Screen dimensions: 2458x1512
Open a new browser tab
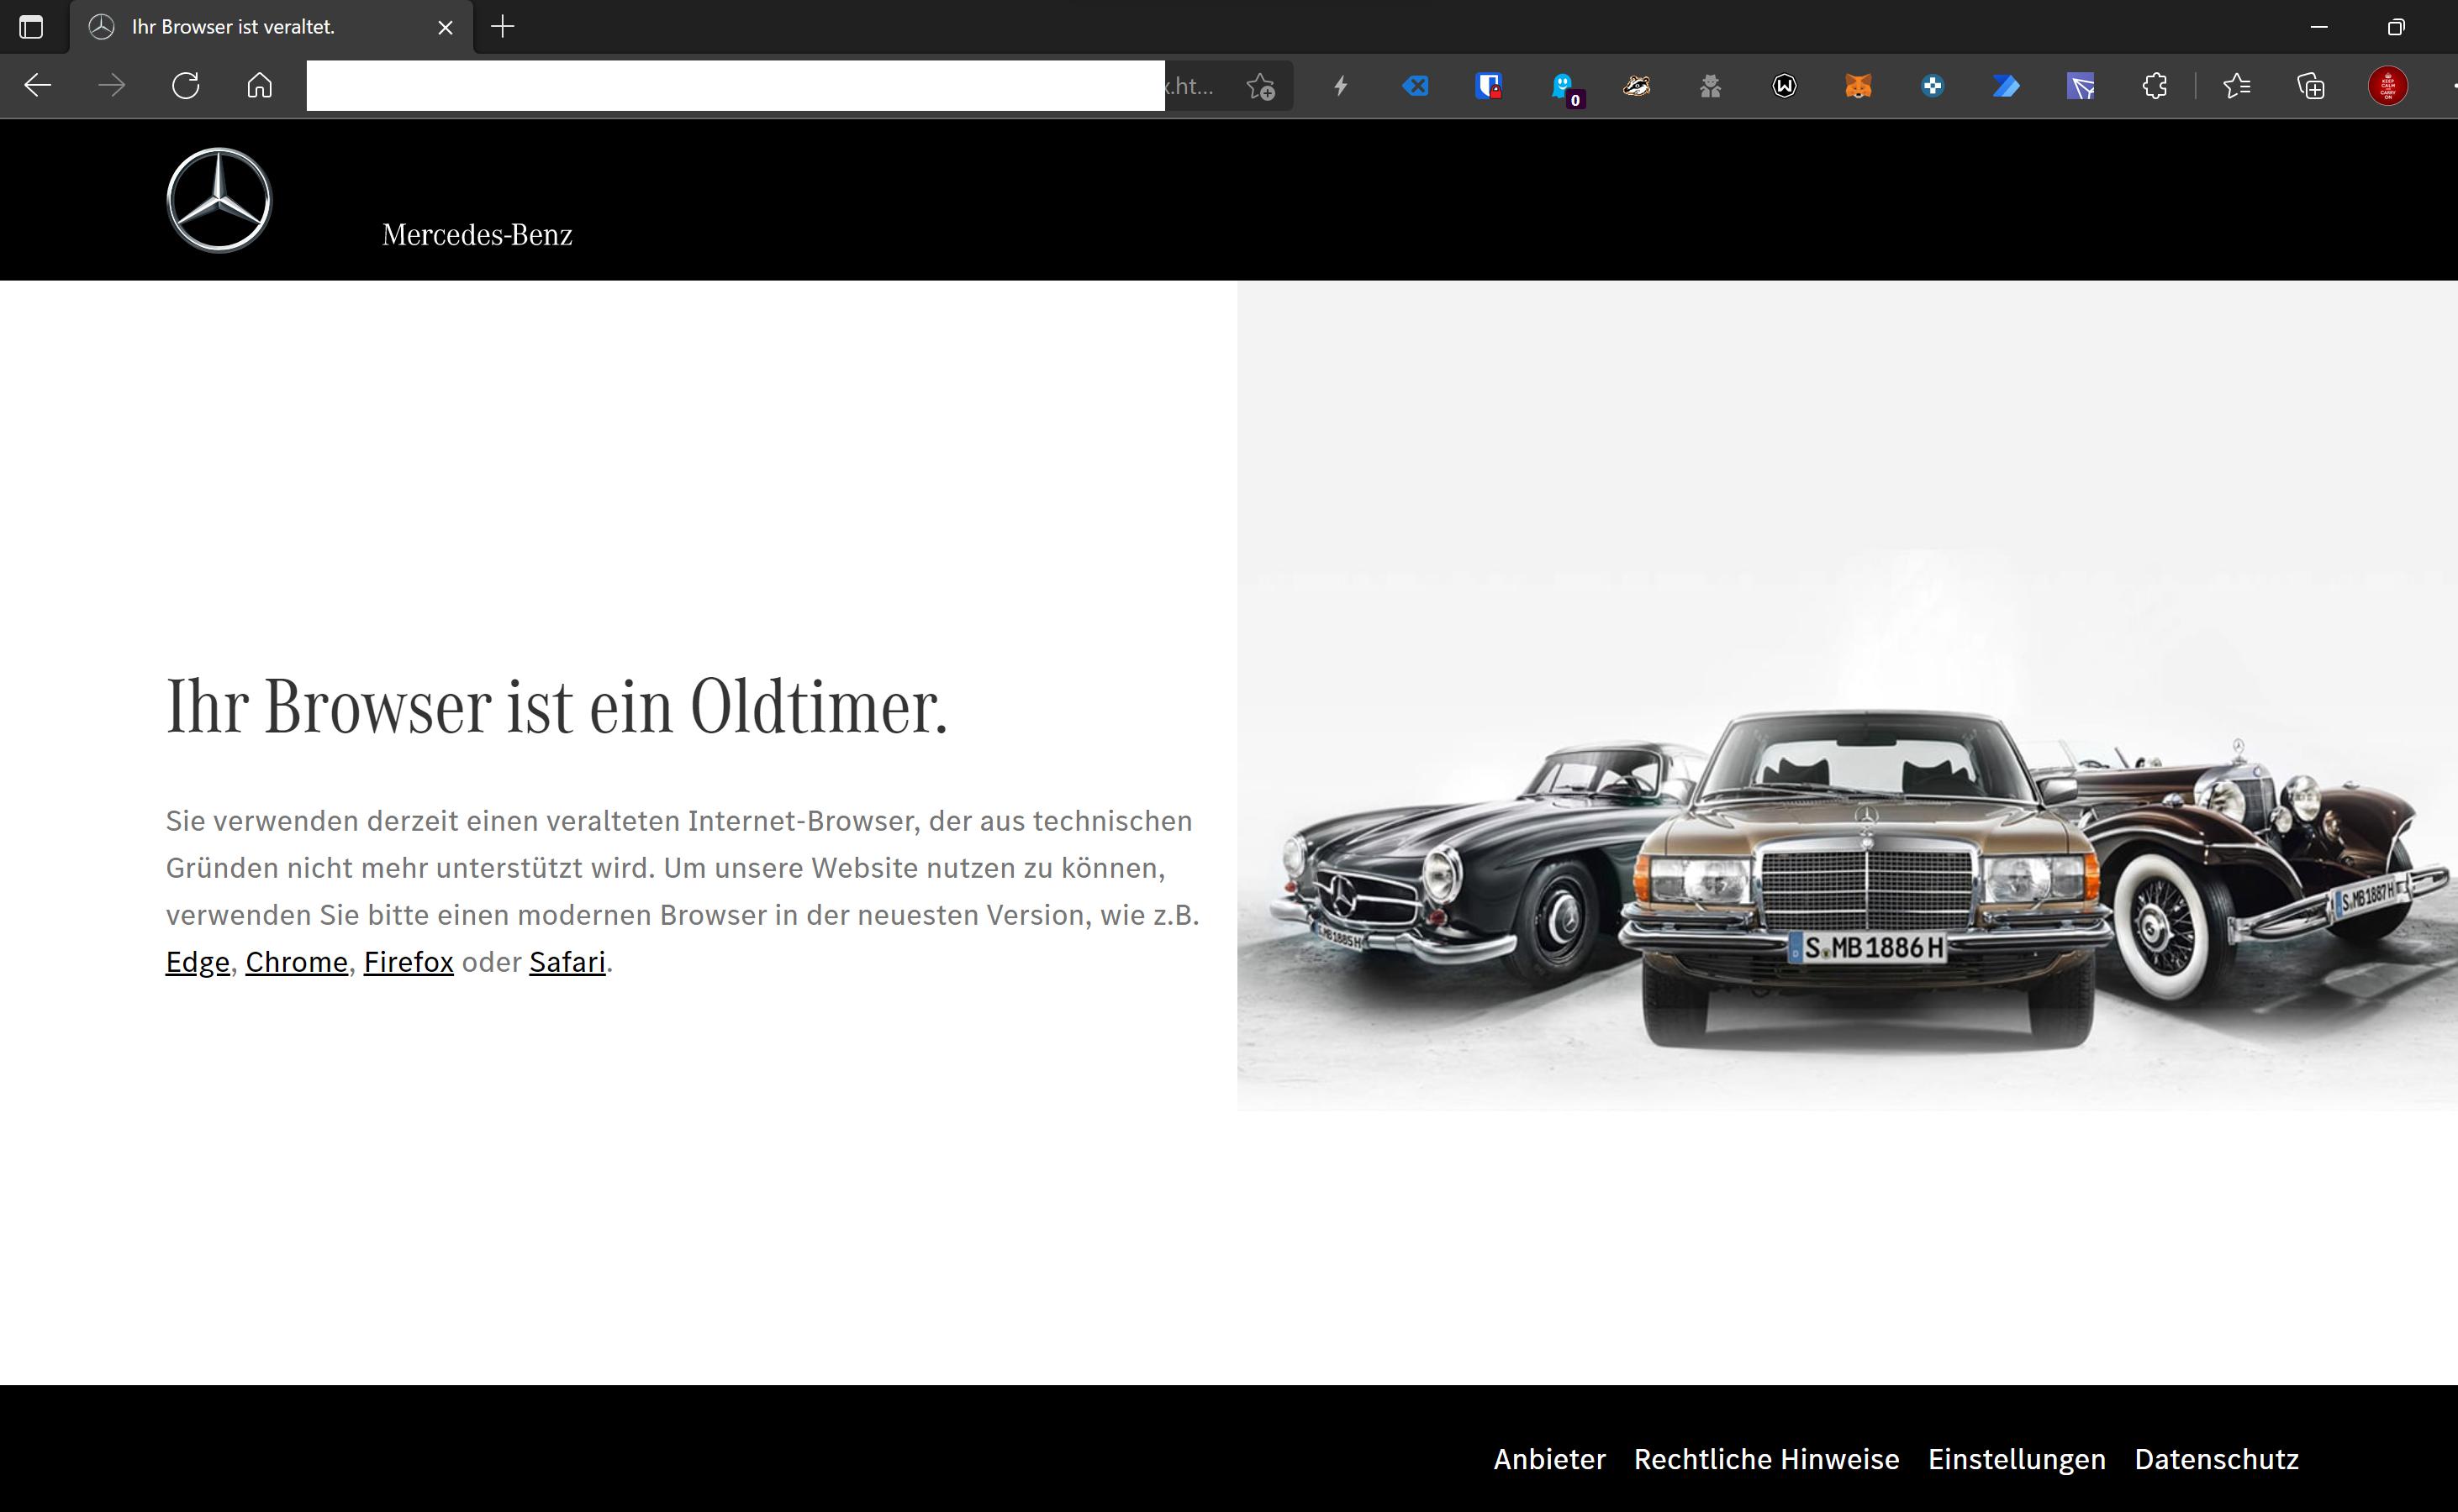point(503,27)
